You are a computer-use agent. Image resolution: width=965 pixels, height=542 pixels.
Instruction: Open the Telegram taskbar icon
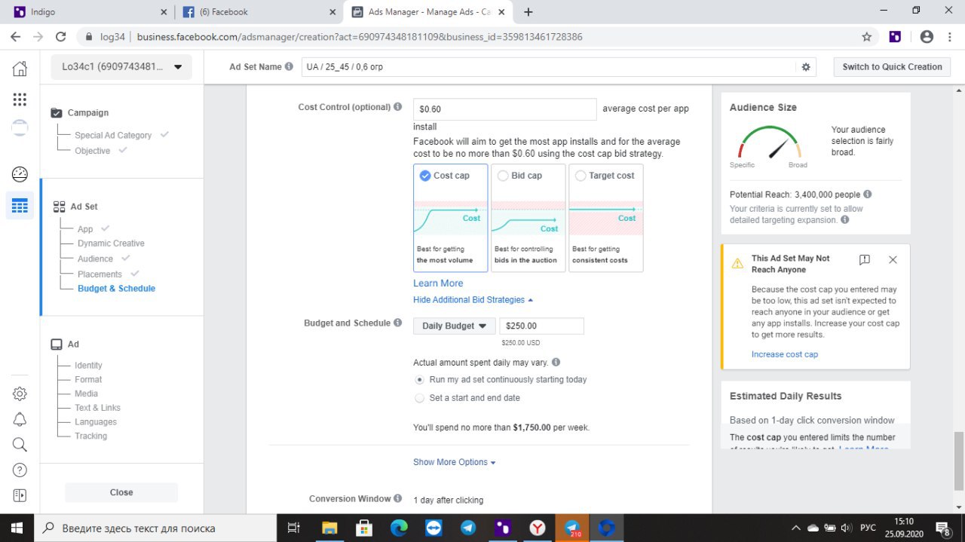click(468, 528)
